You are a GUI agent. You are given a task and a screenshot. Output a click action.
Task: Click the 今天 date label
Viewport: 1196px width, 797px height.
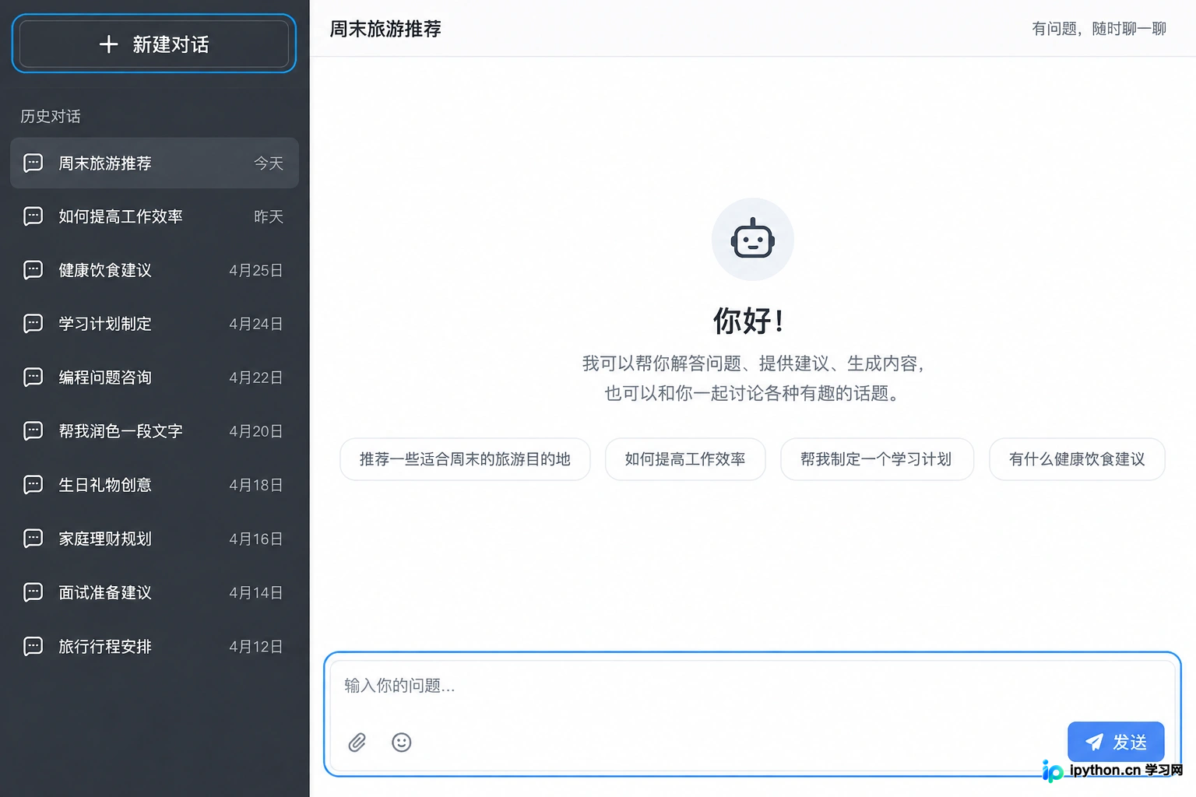[x=269, y=163]
